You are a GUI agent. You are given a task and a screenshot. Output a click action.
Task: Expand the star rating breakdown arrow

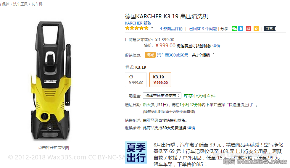click(152, 28)
